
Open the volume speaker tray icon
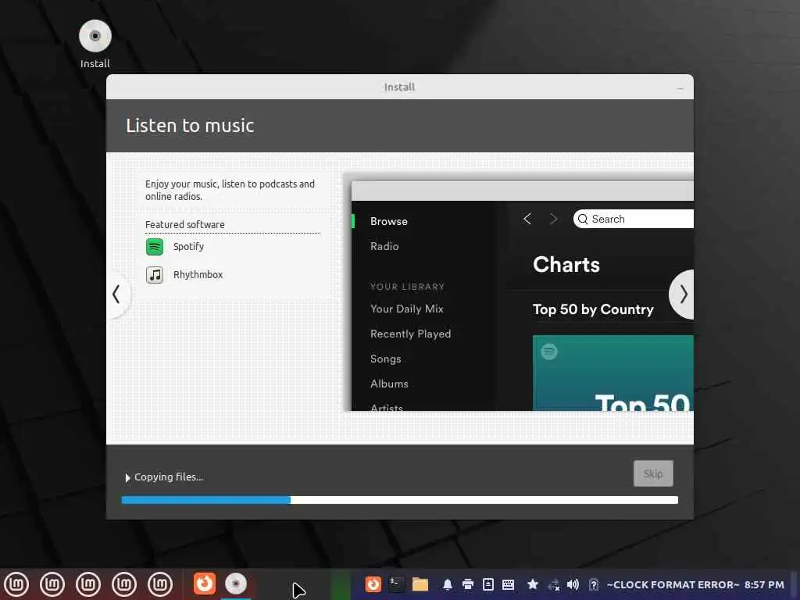[573, 584]
